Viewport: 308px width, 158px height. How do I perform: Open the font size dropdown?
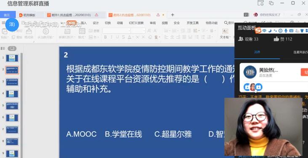coord(138,31)
